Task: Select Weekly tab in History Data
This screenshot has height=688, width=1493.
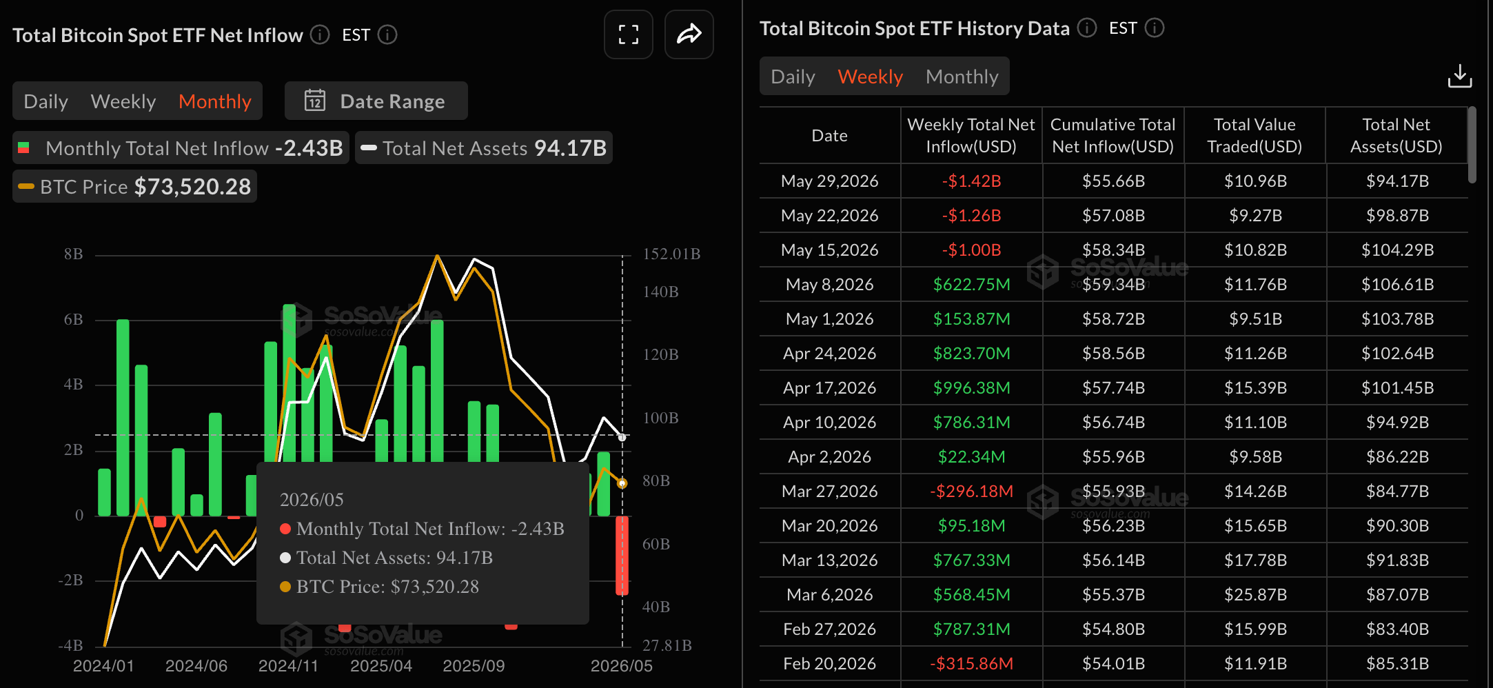Action: coord(870,77)
